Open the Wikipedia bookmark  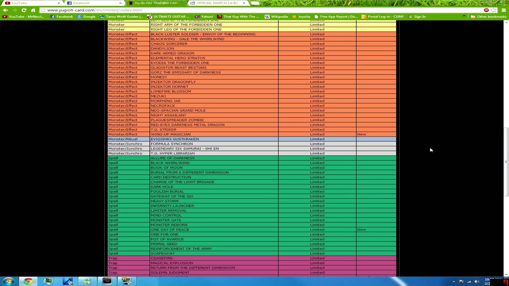(x=276, y=17)
